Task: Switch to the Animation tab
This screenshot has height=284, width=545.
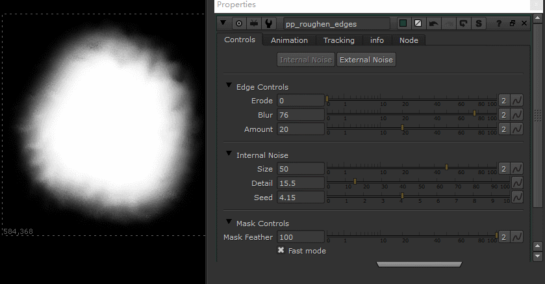Action: point(289,40)
